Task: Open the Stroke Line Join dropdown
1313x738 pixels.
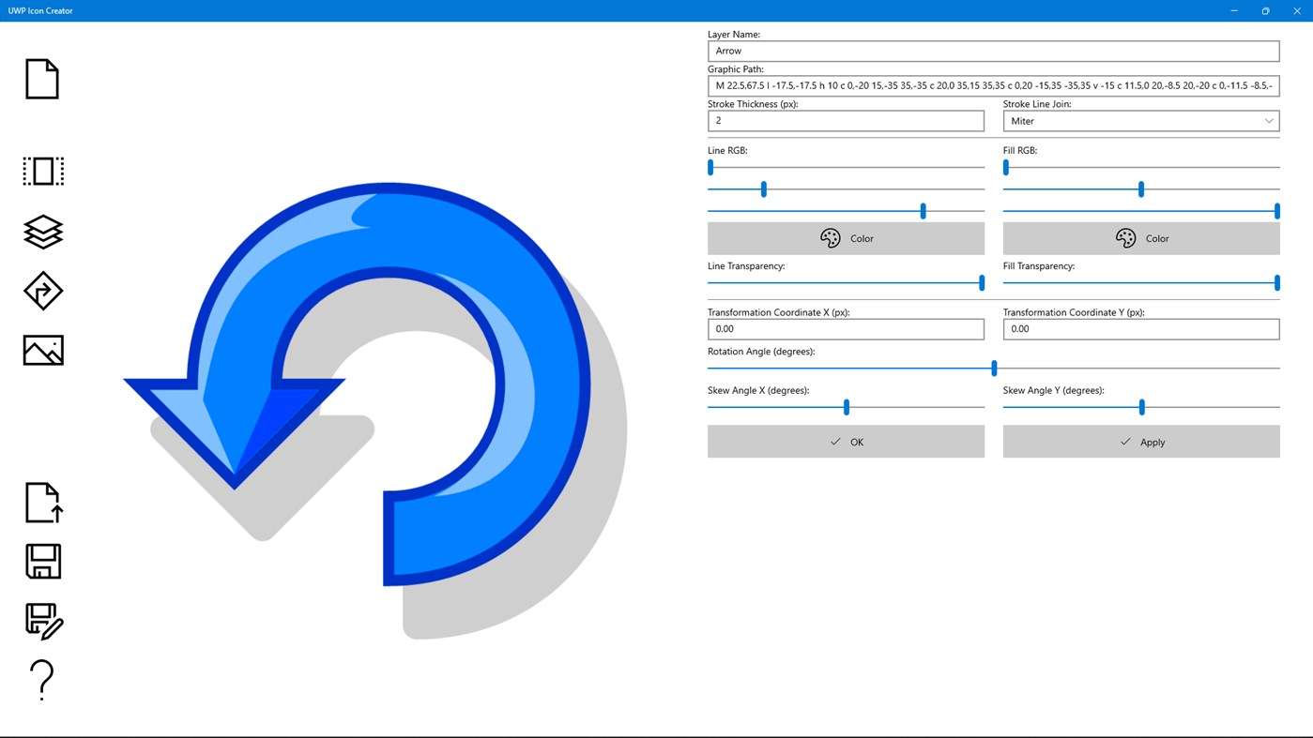Action: tap(1140, 120)
